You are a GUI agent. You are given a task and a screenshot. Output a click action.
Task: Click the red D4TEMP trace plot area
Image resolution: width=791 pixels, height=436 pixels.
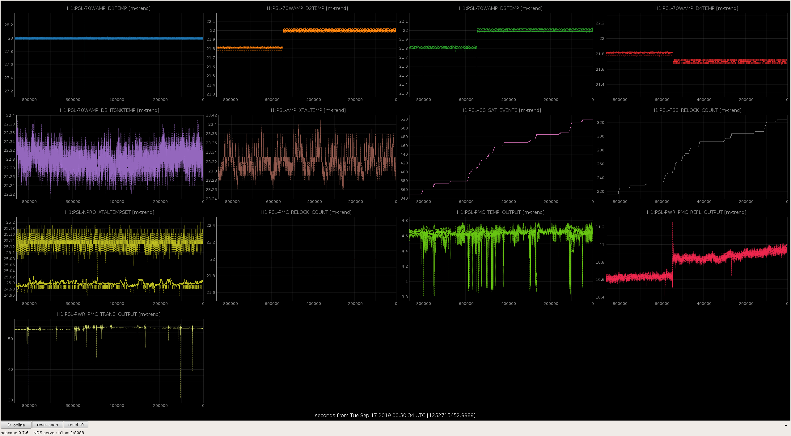697,55
